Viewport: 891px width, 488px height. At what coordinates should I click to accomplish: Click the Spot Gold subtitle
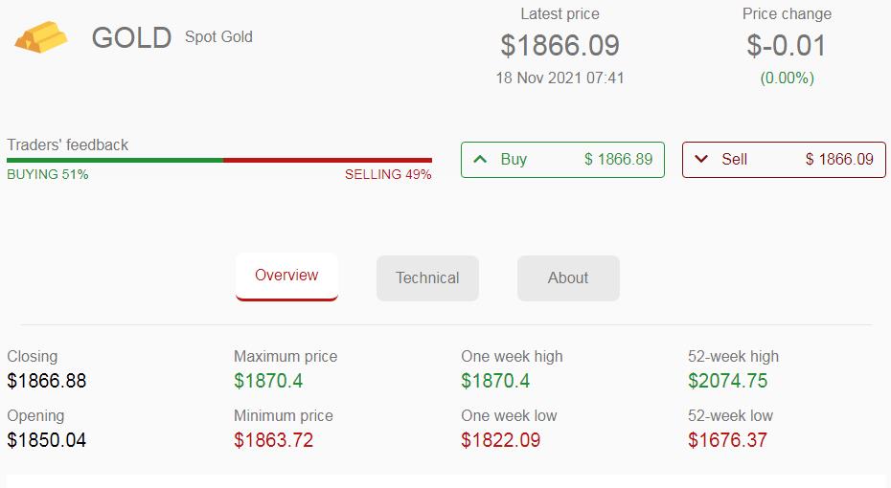218,37
